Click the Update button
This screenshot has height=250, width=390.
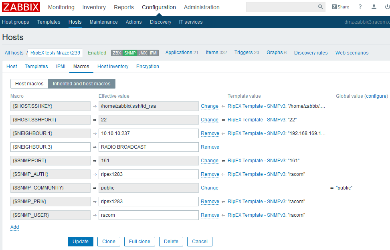pyautogui.click(x=80, y=242)
